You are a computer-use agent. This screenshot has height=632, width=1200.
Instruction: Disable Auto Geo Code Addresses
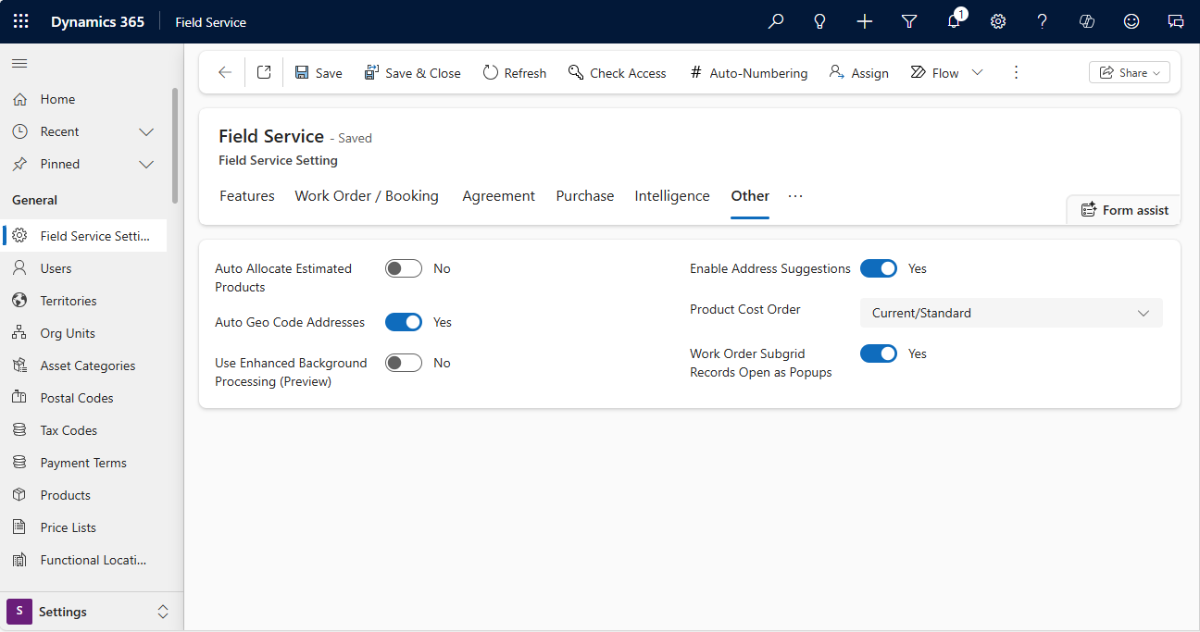tap(404, 321)
